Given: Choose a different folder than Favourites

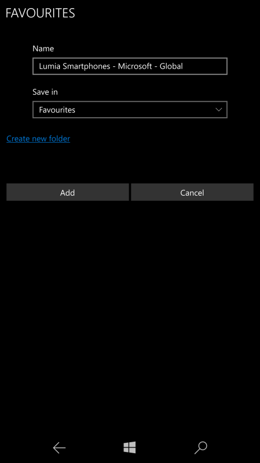Looking at the screenshot, I should click(130, 110).
